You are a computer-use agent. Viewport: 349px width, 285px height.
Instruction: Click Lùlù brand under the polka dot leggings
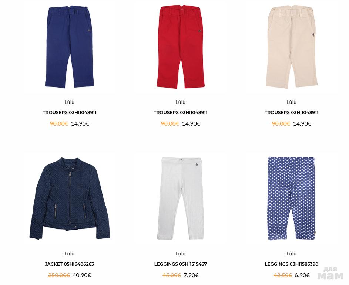(292, 254)
